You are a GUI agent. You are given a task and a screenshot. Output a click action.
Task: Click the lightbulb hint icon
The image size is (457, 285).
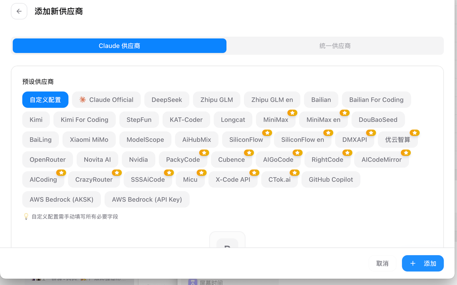(x=26, y=216)
